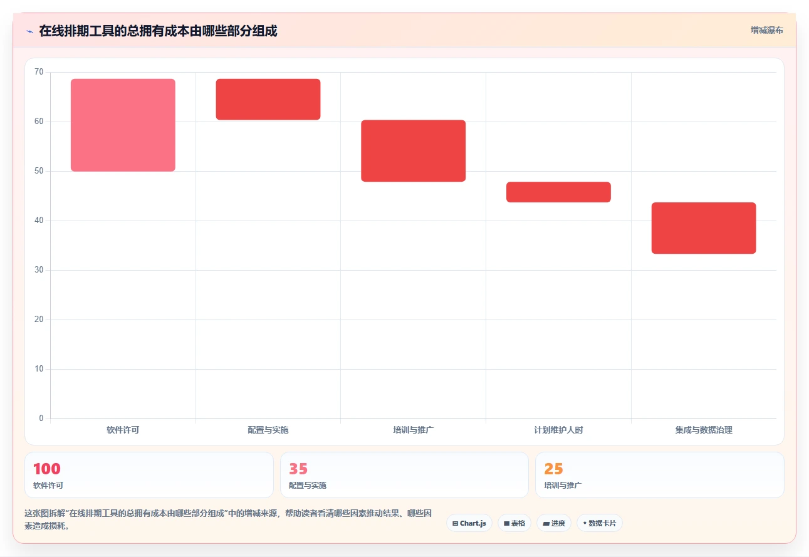Click the 软件许可 caption under 100
The height and width of the screenshot is (557, 809).
(48, 486)
